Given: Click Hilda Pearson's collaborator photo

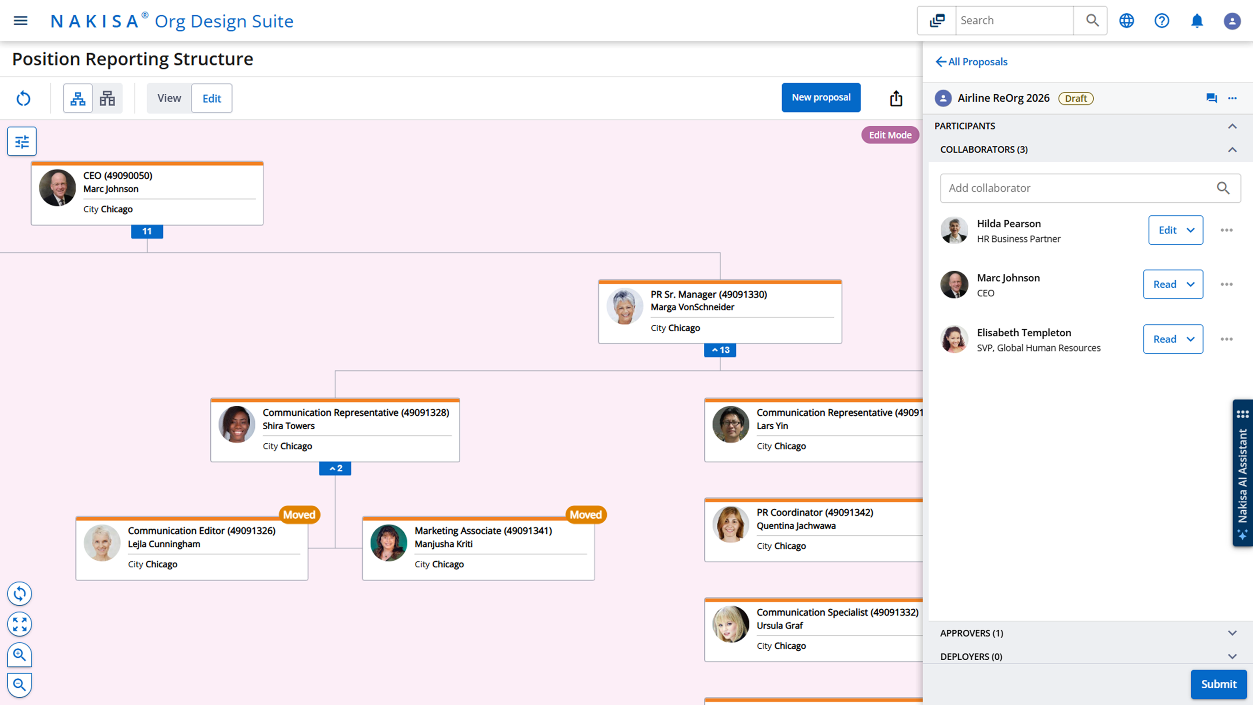Looking at the screenshot, I should coord(954,230).
